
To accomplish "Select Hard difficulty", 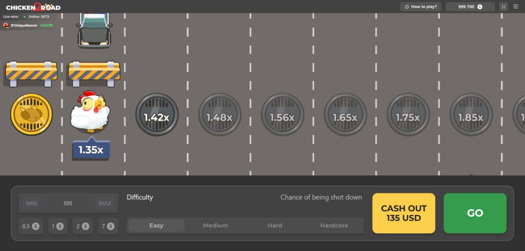I will coord(275,225).
